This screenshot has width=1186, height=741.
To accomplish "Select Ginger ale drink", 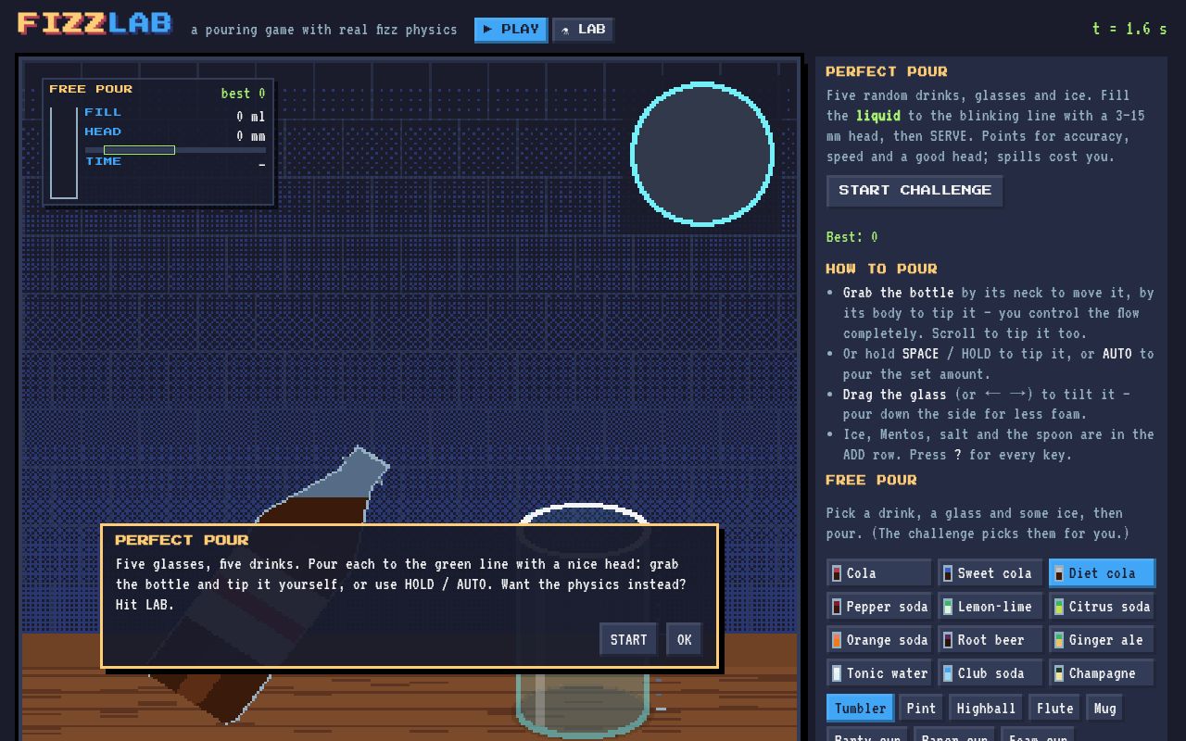I will click(x=1102, y=640).
